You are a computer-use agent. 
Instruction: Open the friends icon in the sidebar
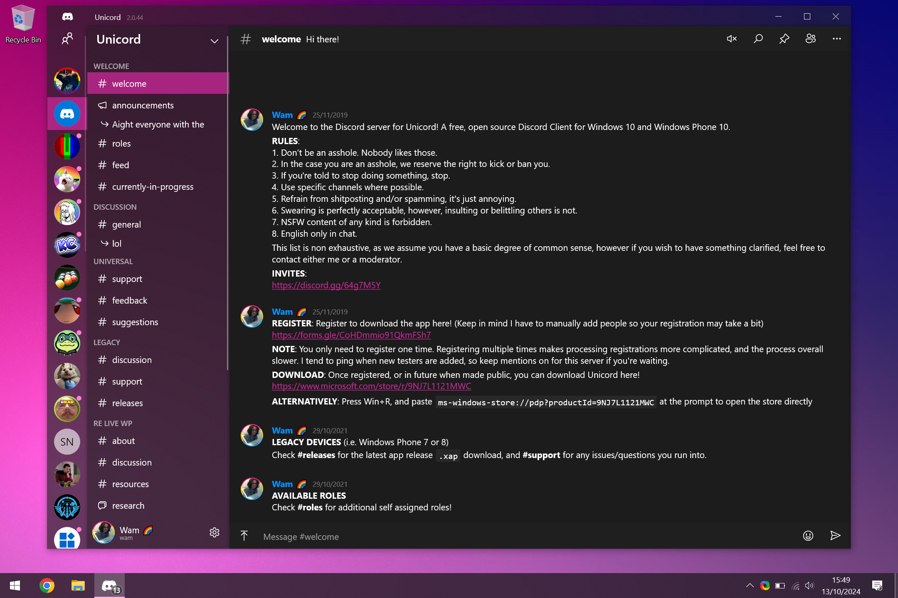pos(67,39)
